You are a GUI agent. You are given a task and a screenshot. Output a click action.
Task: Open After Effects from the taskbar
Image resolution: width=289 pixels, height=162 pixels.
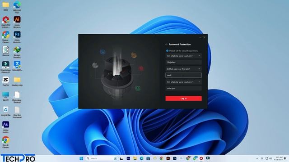coord(128,158)
